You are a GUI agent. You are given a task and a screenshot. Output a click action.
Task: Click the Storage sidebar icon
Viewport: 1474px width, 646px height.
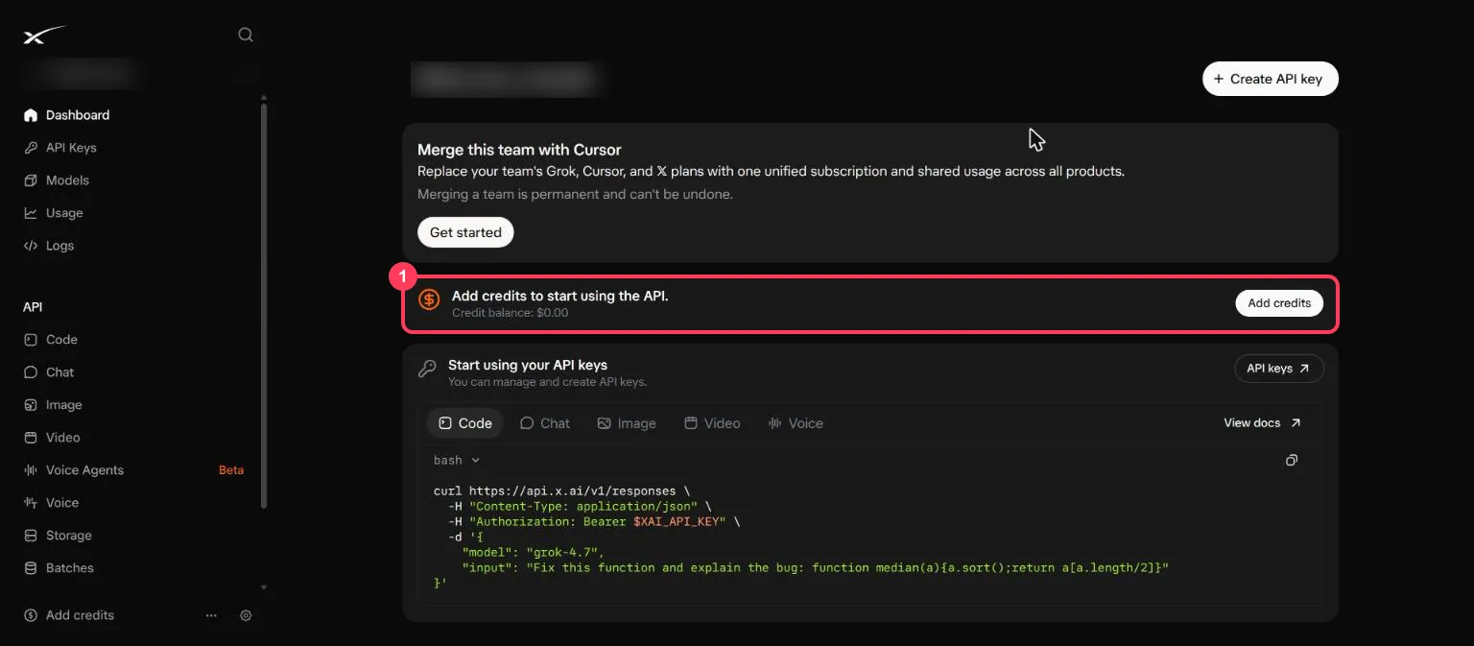(x=31, y=536)
